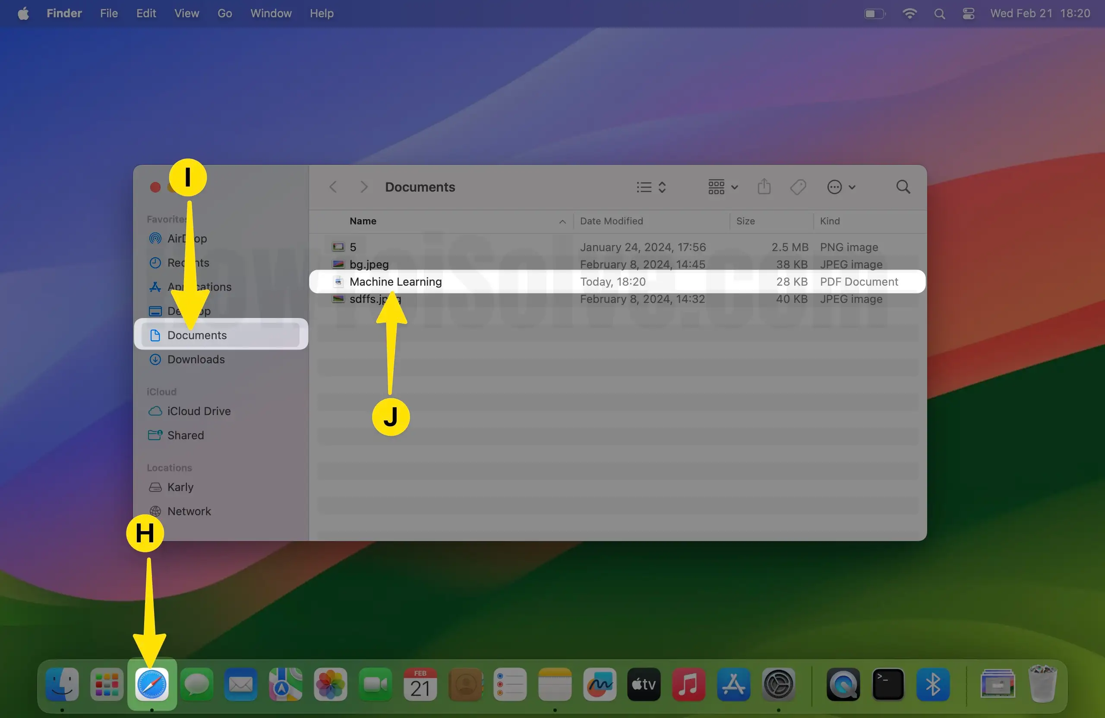1105x718 pixels.
Task: Open the Downloads folder
Action: [x=196, y=359]
